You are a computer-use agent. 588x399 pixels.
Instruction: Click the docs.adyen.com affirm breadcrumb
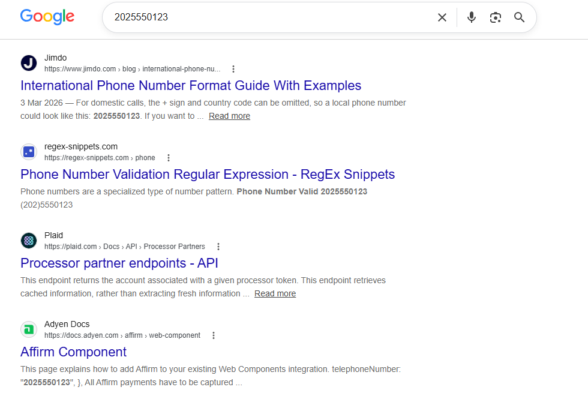(122, 335)
